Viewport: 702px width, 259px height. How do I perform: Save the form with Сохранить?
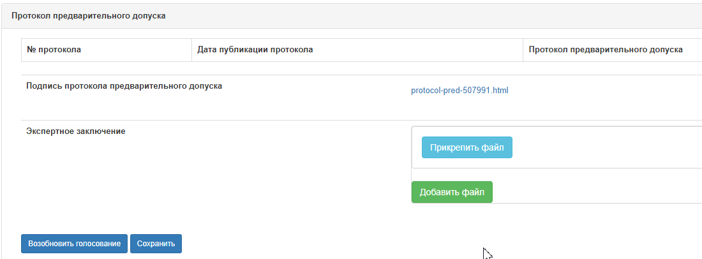click(156, 244)
